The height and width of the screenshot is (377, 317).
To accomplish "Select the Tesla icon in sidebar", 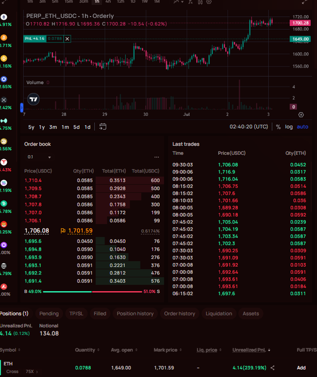I will (4, 162).
